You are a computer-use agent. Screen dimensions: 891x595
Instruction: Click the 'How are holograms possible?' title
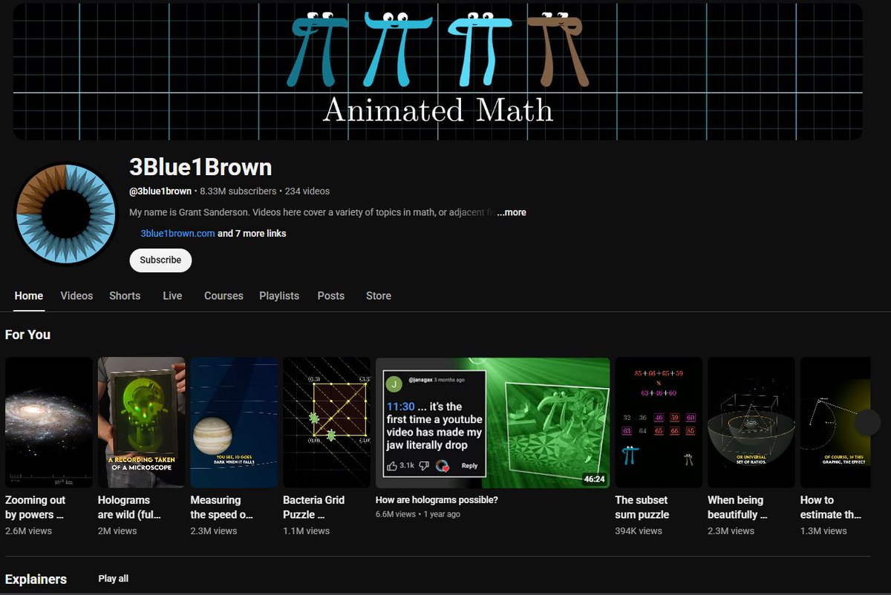pyautogui.click(x=437, y=500)
